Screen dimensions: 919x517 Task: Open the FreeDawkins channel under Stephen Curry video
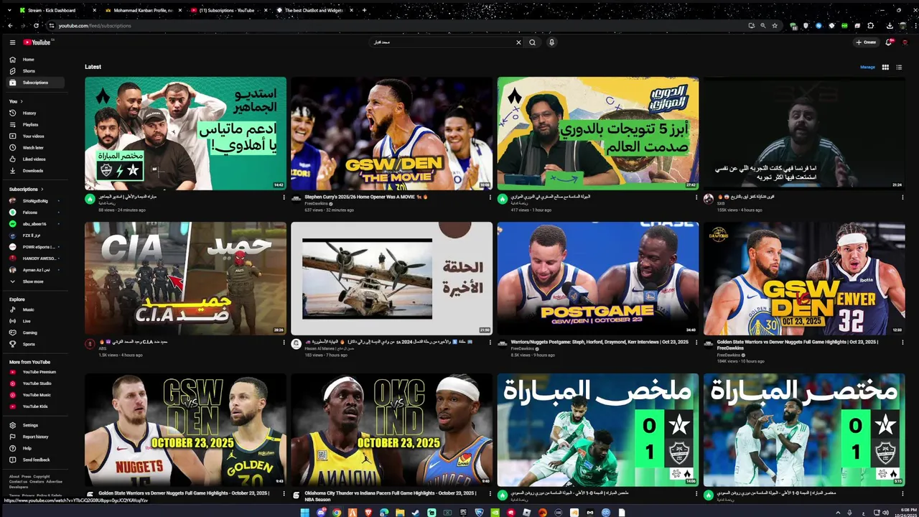[317, 204]
